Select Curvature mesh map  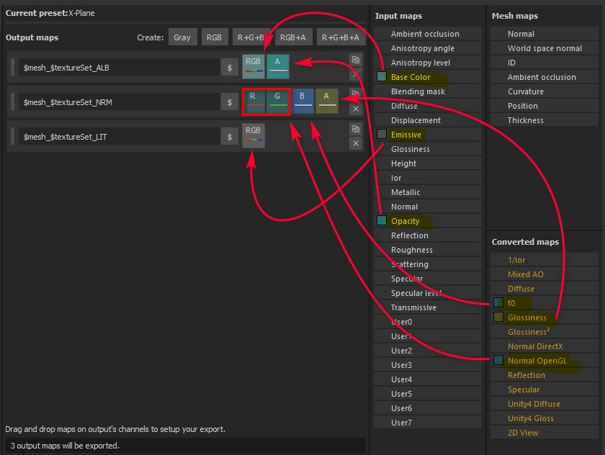(544, 91)
